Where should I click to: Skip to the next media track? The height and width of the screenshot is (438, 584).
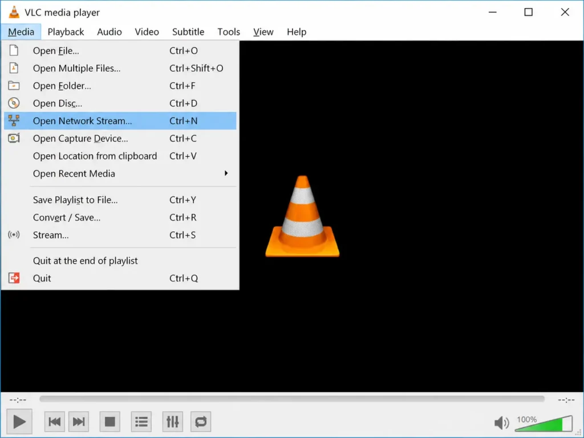pyautogui.click(x=79, y=421)
